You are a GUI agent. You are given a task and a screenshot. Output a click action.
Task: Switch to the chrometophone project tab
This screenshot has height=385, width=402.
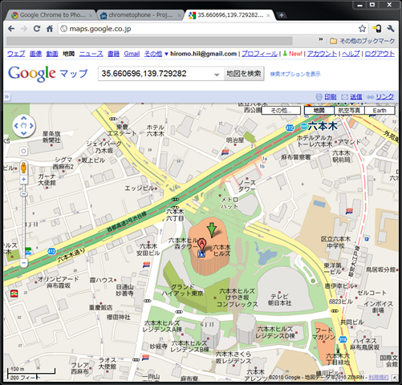140,15
